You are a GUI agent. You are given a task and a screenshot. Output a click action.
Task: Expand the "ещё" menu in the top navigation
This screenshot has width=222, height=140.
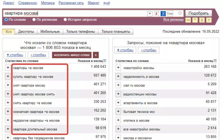(x=107, y=3)
